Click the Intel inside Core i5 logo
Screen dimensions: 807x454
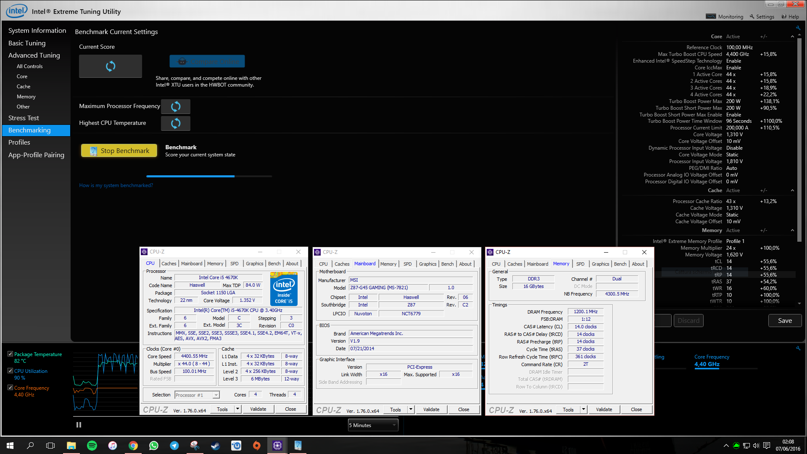click(284, 289)
